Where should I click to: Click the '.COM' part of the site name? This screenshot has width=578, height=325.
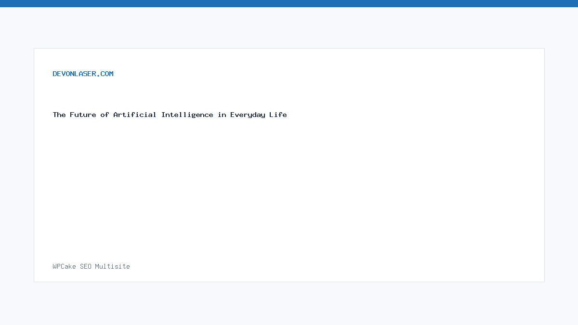(105, 74)
